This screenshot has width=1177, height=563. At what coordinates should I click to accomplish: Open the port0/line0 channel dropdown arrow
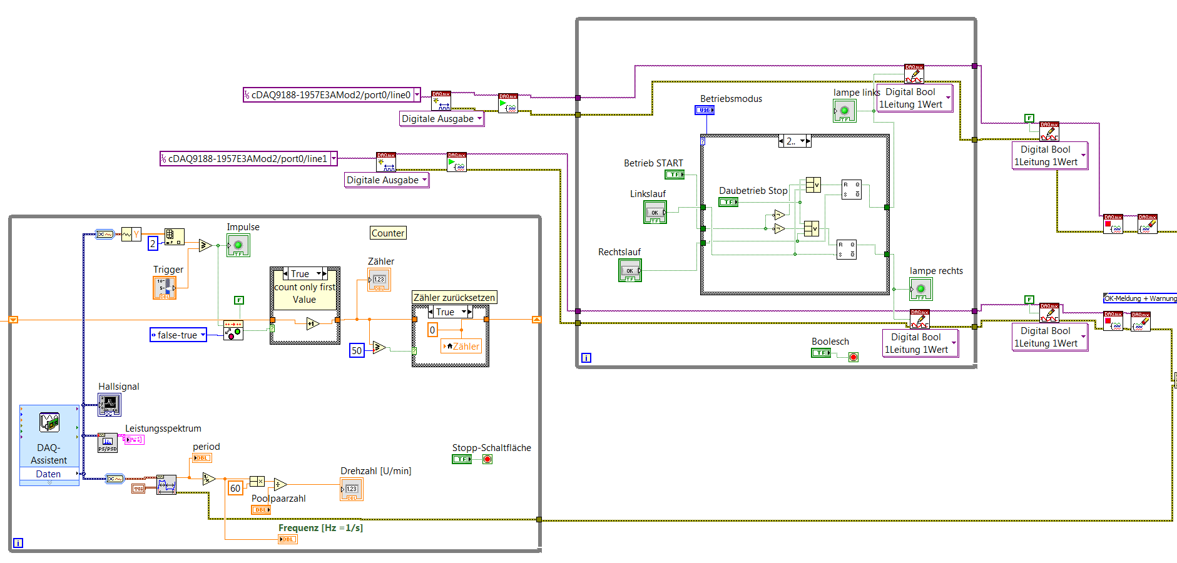[x=417, y=95]
